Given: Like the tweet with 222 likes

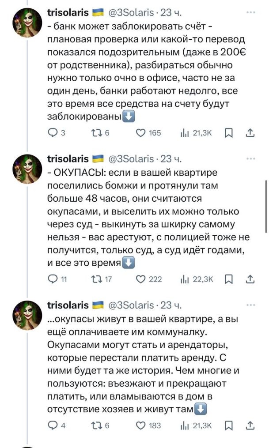Looking at the screenshot, I should point(140,279).
